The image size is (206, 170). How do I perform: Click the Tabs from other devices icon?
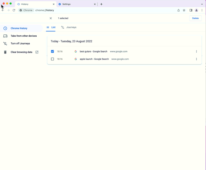pos(5,36)
